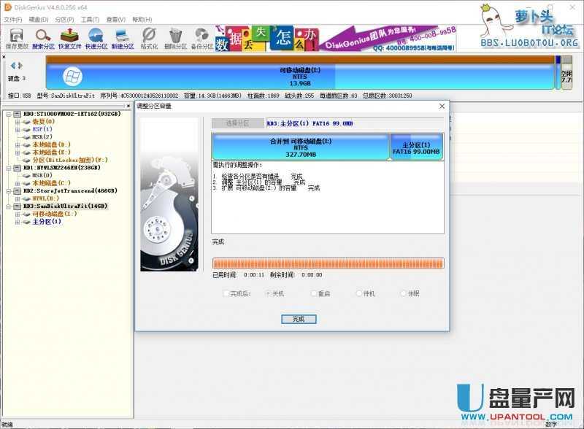
Task: Open the 分区(P) menu
Action: coord(64,19)
